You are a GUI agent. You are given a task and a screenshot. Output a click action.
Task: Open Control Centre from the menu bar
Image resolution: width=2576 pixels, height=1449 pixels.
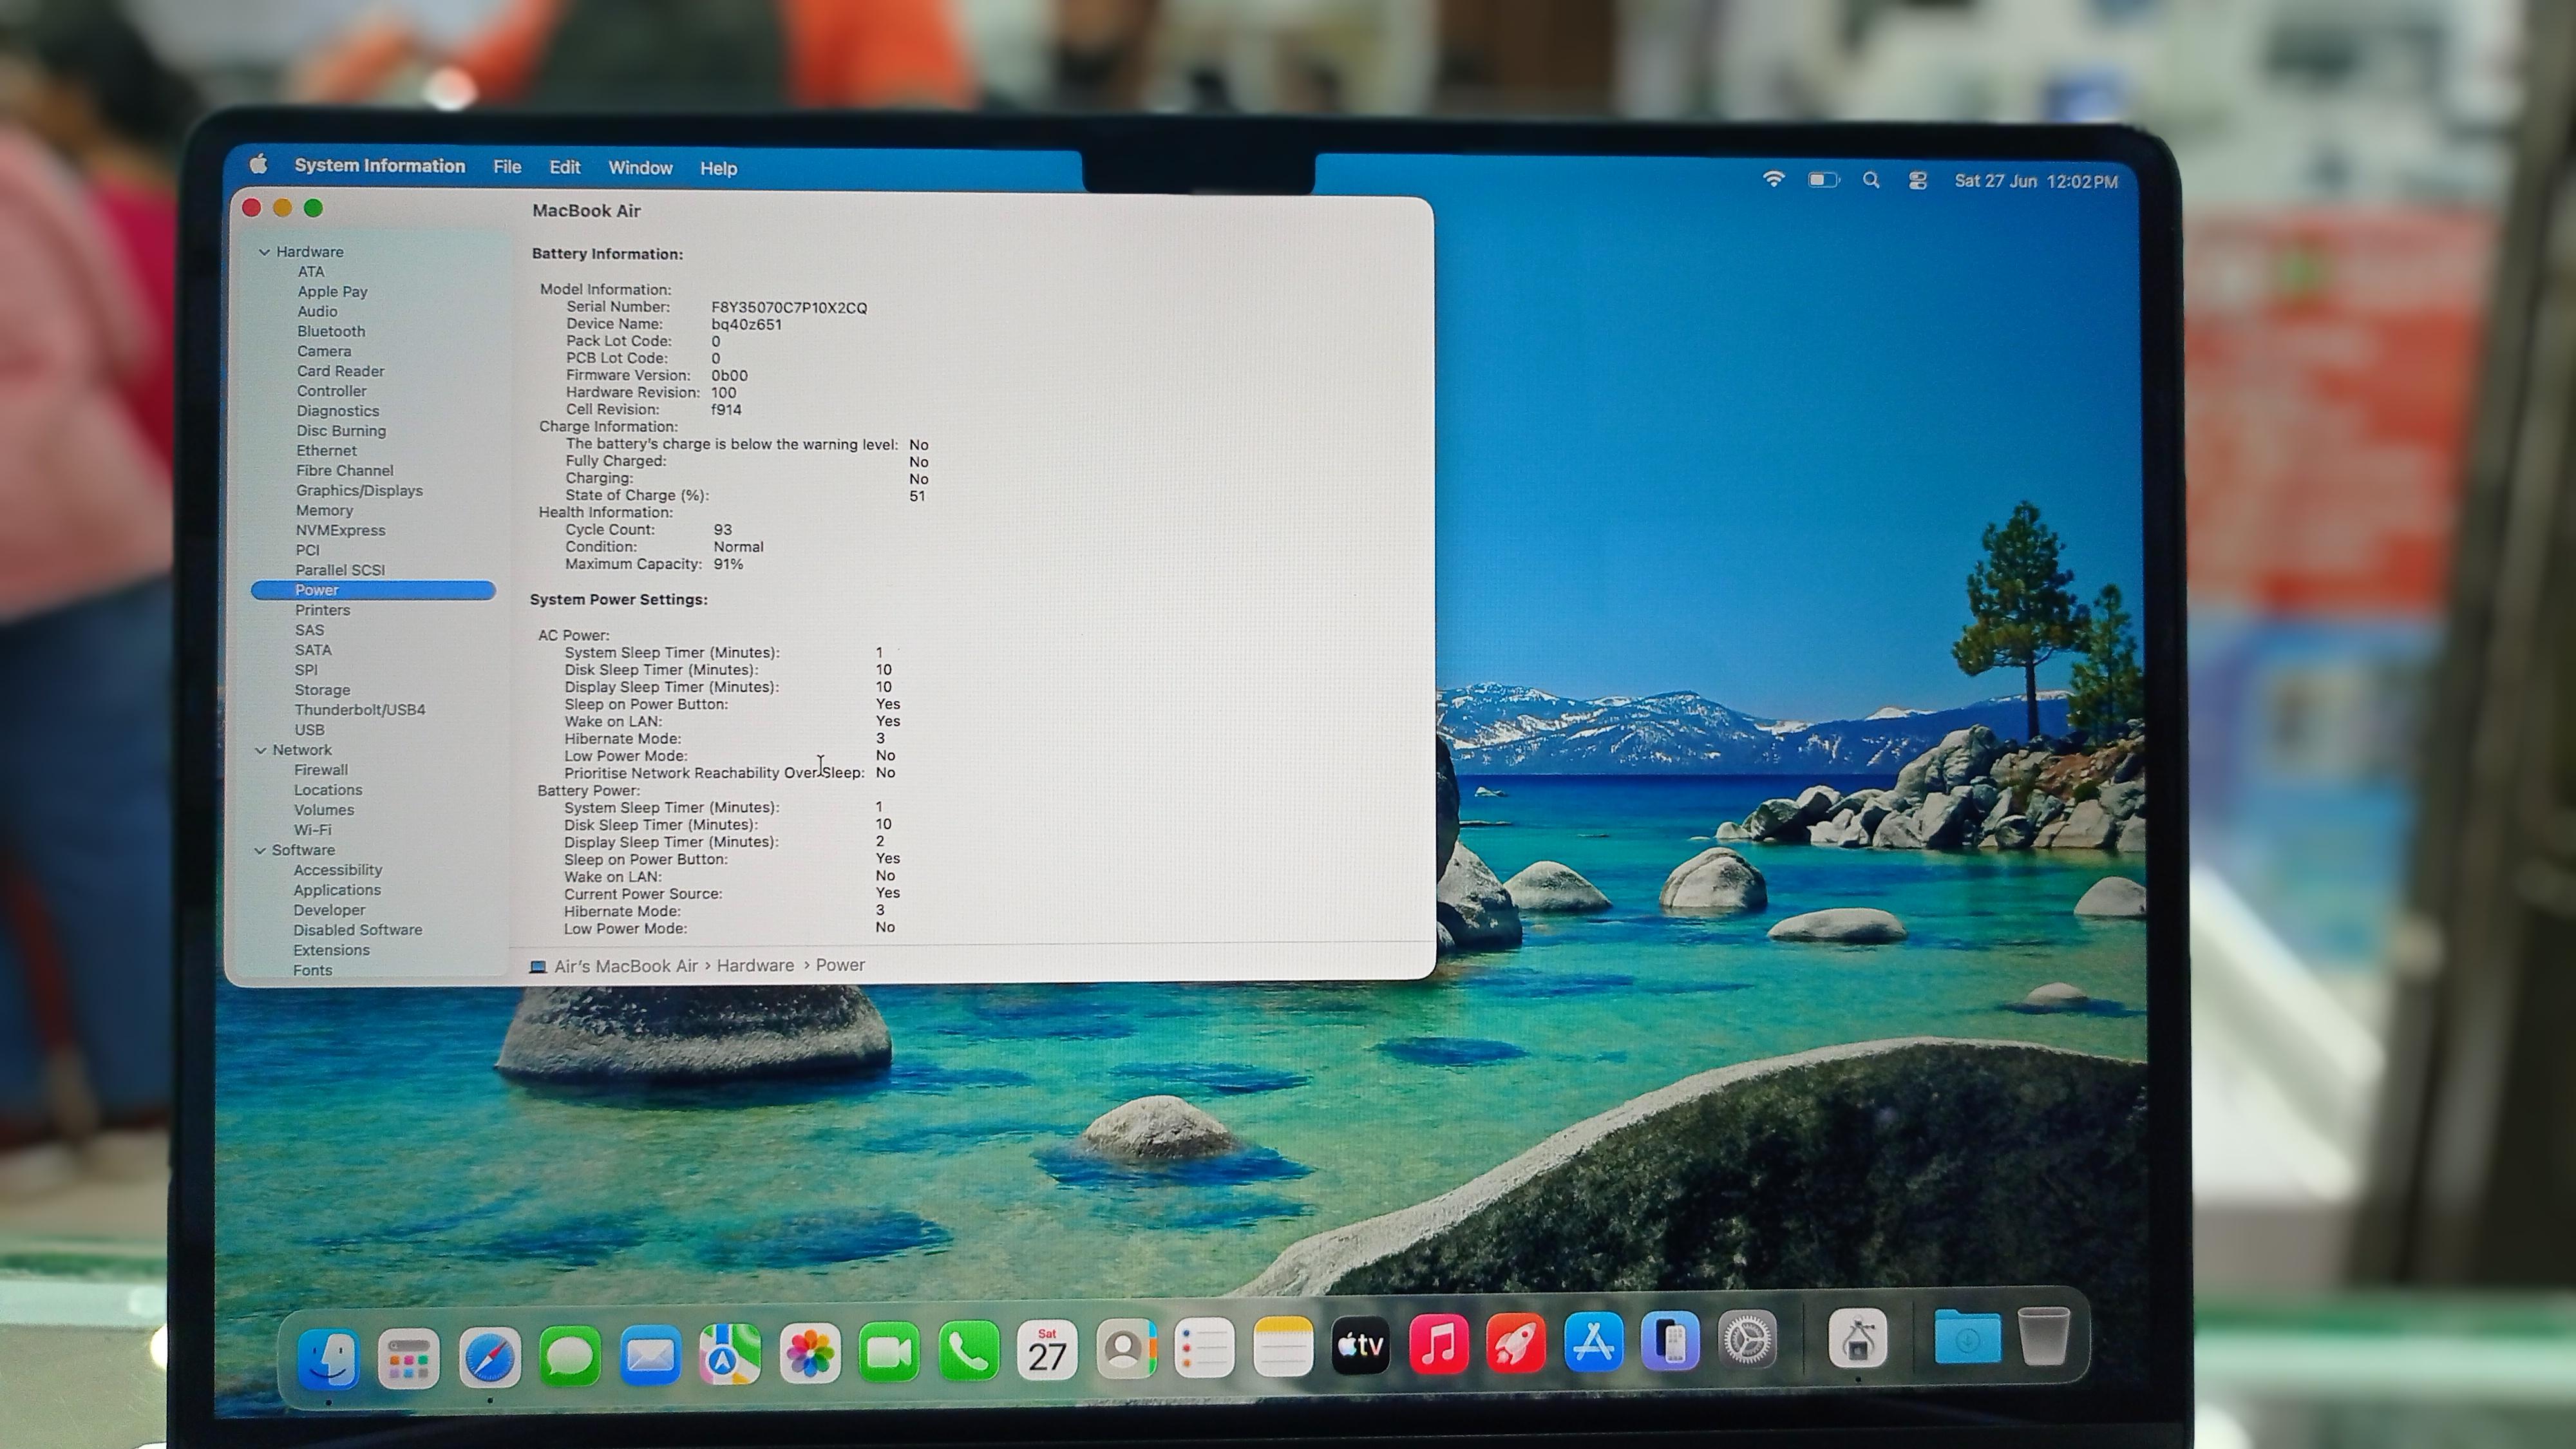1917,181
